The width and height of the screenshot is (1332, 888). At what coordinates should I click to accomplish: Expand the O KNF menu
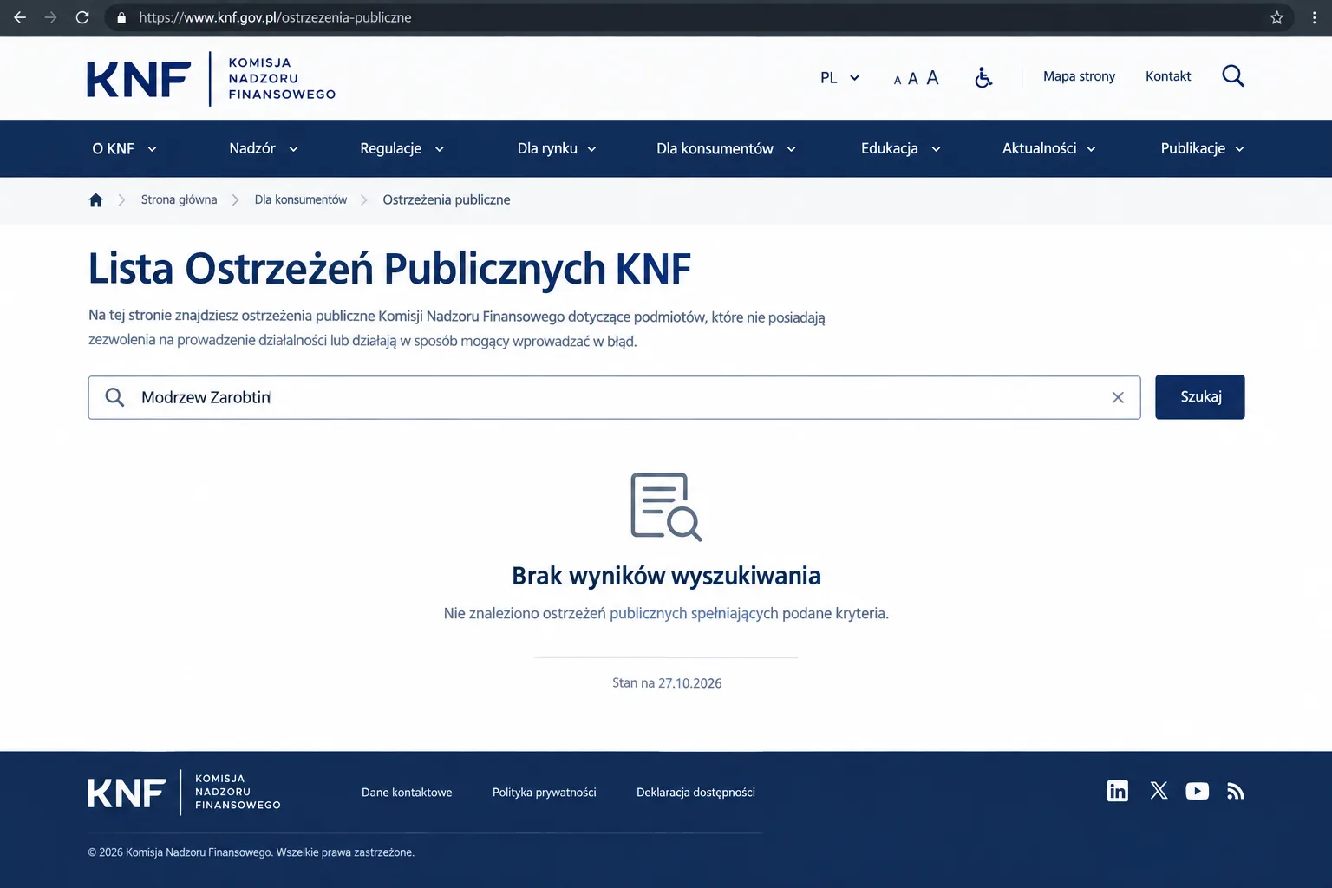point(124,148)
